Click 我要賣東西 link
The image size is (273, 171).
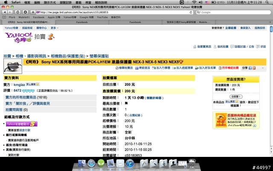[202, 47]
